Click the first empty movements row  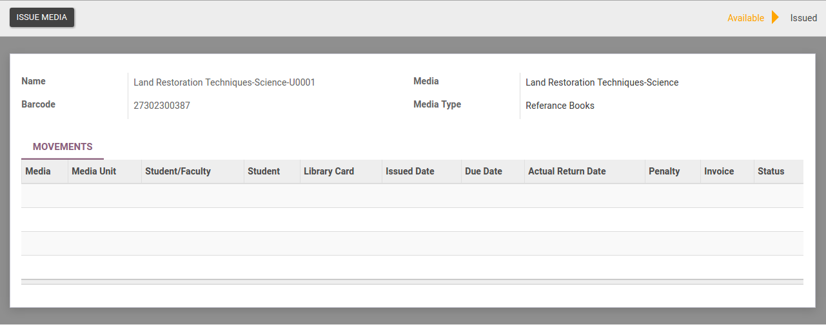412,196
